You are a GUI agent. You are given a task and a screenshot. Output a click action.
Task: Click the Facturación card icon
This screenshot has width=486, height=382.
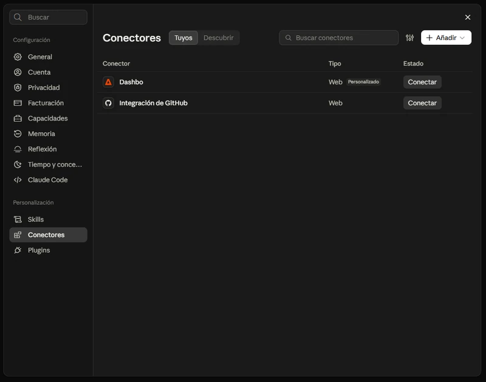[x=18, y=103]
